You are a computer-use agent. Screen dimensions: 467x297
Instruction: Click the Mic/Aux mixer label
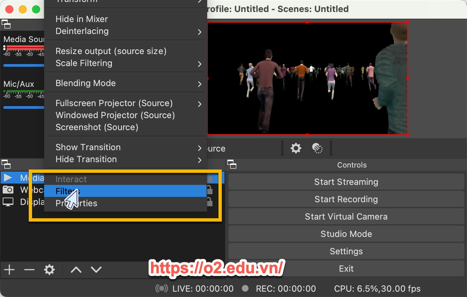pos(19,84)
